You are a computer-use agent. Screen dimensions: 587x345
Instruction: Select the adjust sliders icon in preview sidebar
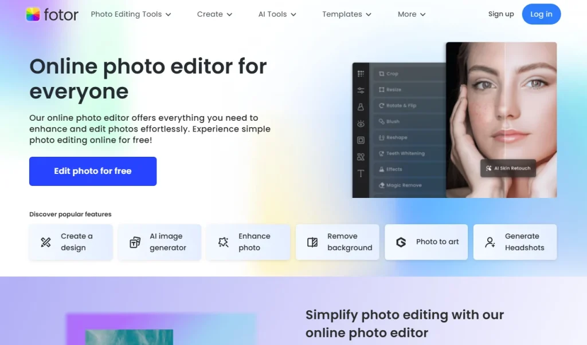click(x=361, y=90)
